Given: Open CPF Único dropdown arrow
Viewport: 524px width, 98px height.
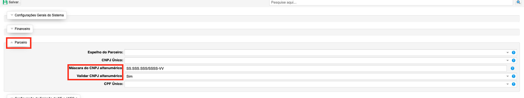Looking at the screenshot, I should [508, 84].
